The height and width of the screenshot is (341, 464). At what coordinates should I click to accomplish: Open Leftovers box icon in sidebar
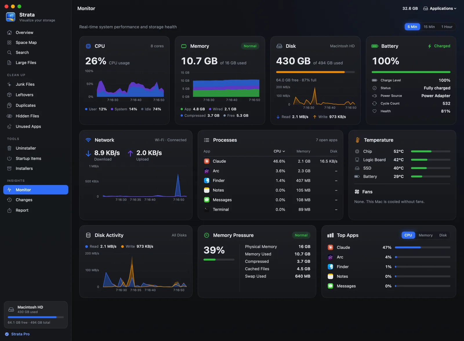click(9, 95)
